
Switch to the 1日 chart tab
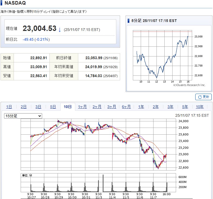9,107
